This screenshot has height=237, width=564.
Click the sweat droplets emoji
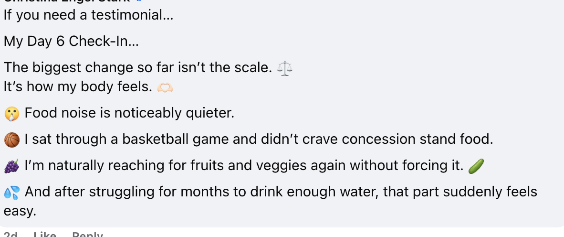[11, 193]
